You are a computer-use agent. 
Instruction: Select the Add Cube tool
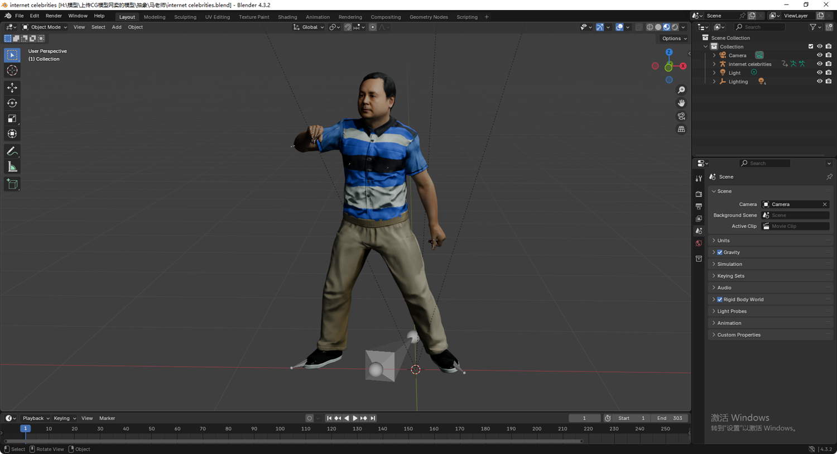coord(12,184)
